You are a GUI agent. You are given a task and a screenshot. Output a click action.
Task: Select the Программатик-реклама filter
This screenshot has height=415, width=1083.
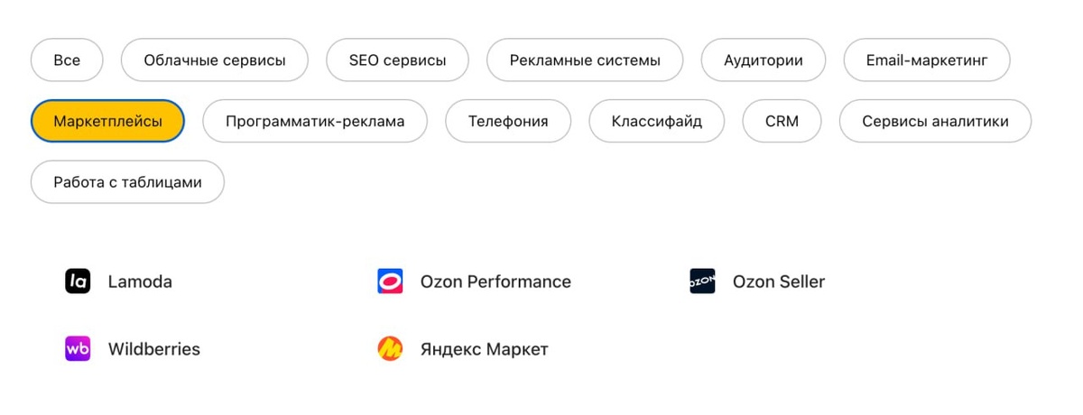tap(315, 121)
